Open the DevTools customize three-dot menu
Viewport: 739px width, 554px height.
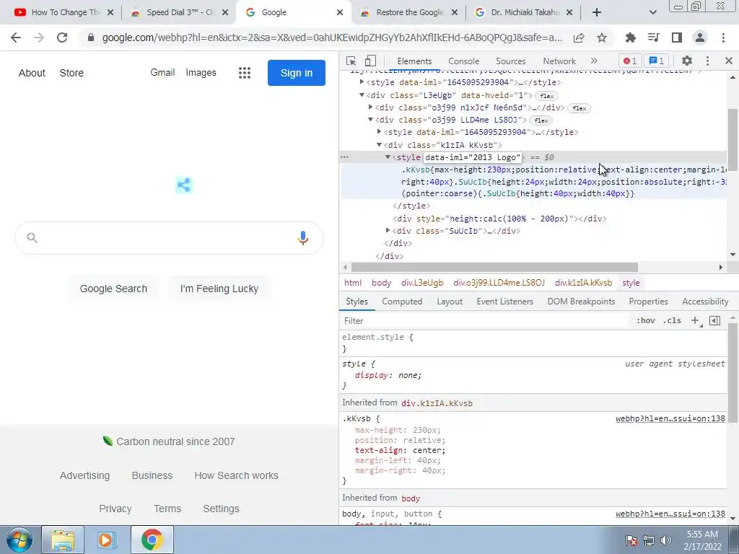(707, 61)
